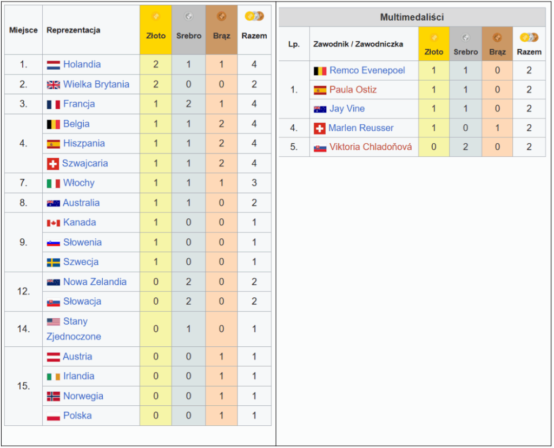Viewport: 554px width, 448px height.
Task: Click the Slovak flag beside Viktoria Chladoňová
Action: 320,147
